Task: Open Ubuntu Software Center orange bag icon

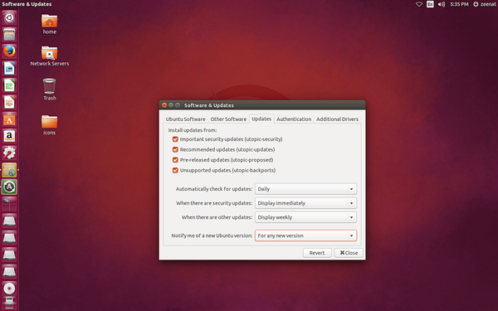Action: pos(9,119)
